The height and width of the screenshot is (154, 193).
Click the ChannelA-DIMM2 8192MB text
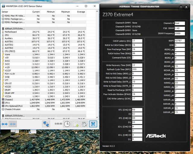[128, 27]
